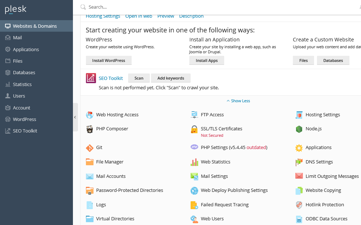This screenshot has height=225, width=361.
Task: Open the Web Hosting Access text link
Action: point(117,115)
